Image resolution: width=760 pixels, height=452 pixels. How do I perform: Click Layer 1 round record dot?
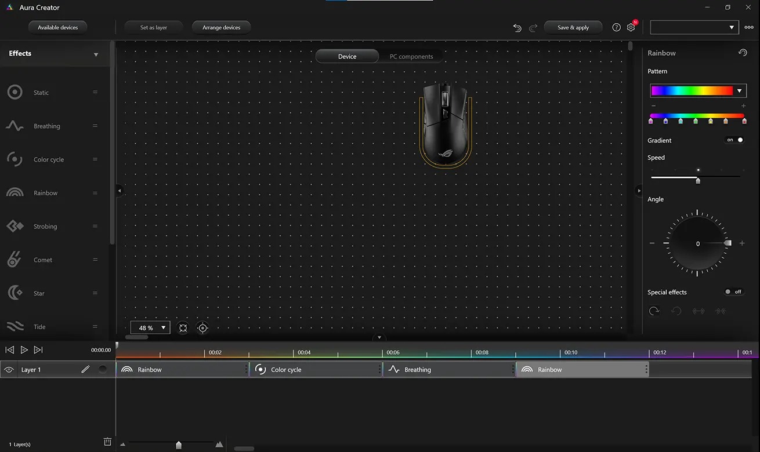click(x=103, y=369)
